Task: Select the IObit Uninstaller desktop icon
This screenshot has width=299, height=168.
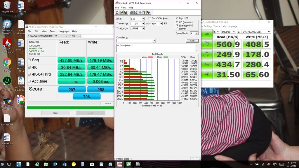Action: coord(7,84)
